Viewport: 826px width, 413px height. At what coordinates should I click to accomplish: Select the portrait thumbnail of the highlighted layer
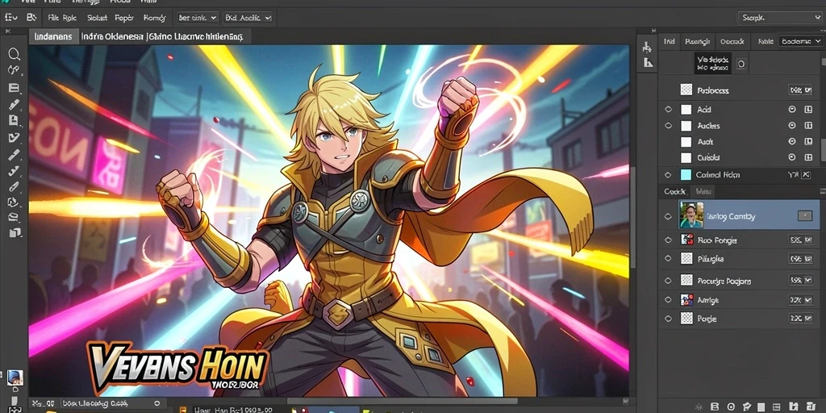click(691, 215)
